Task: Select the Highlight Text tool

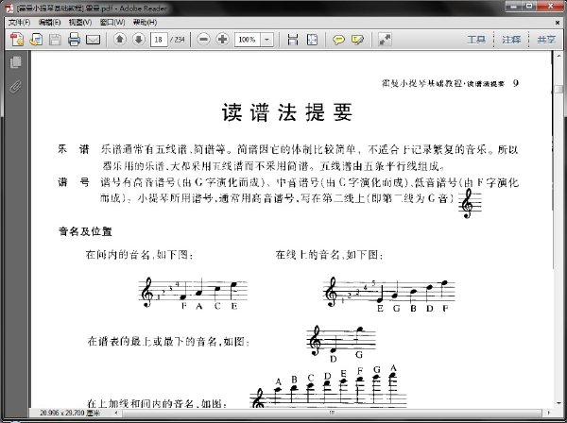Action: coord(357,40)
